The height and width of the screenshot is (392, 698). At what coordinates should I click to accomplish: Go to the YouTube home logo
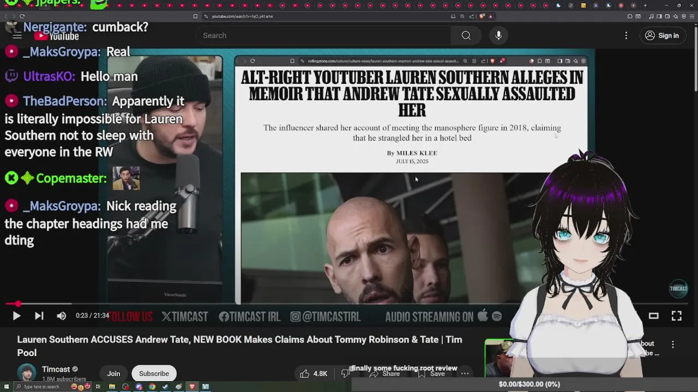(x=57, y=36)
